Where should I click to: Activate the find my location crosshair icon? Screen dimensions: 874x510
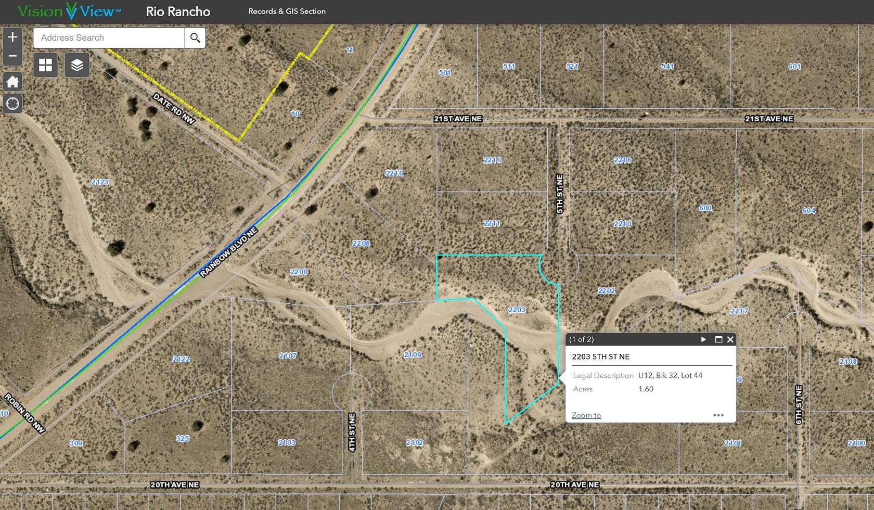[x=12, y=104]
